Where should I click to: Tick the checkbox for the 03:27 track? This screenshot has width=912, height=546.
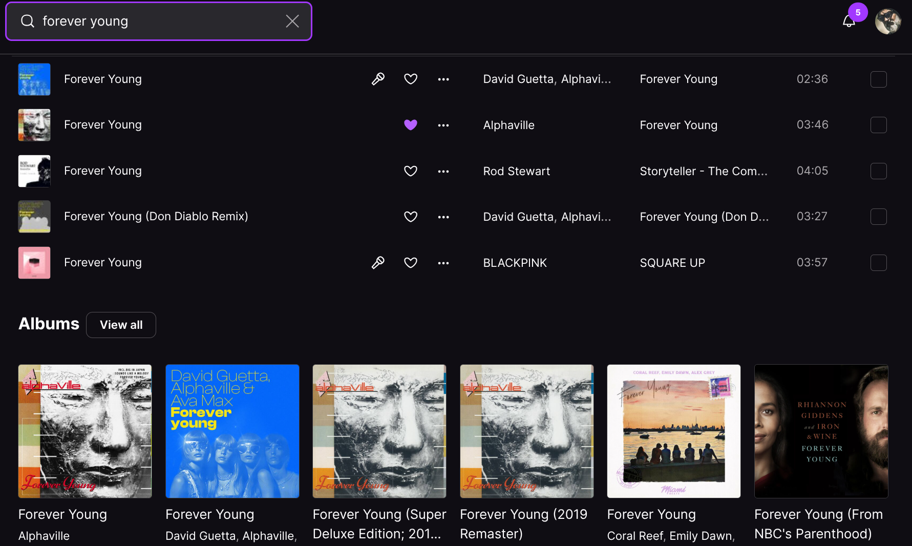879,217
